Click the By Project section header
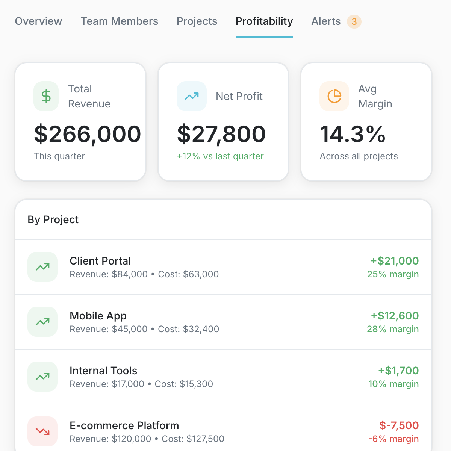This screenshot has width=451, height=451. (x=53, y=220)
